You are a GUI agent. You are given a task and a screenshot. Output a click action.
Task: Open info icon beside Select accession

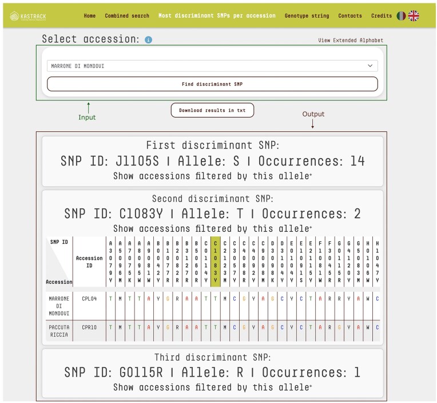(148, 40)
